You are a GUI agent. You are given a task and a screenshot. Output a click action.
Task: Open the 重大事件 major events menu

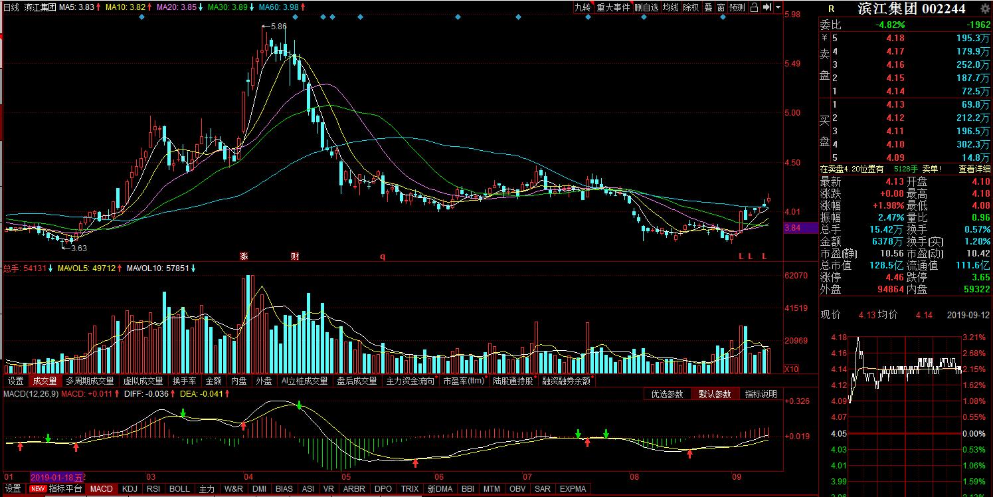(612, 7)
